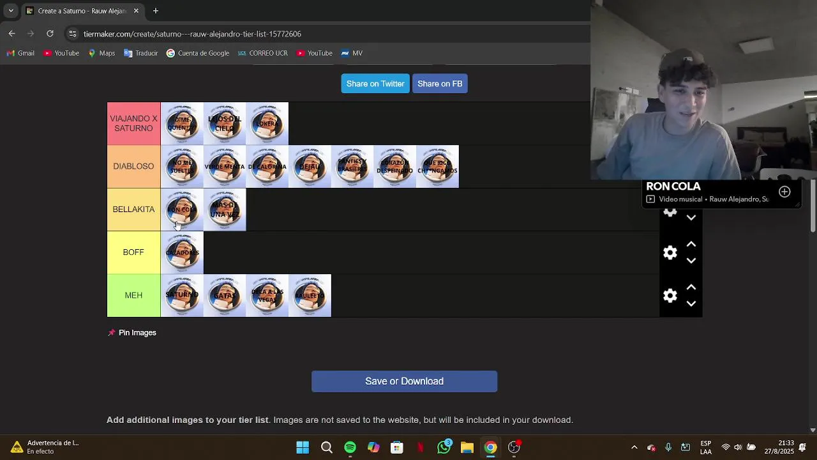Select the LEJOS DEL CIELO song thumbnail

tap(225, 123)
